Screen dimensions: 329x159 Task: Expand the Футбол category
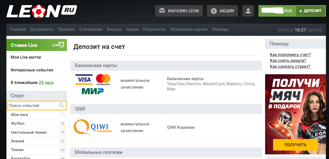coord(63,124)
